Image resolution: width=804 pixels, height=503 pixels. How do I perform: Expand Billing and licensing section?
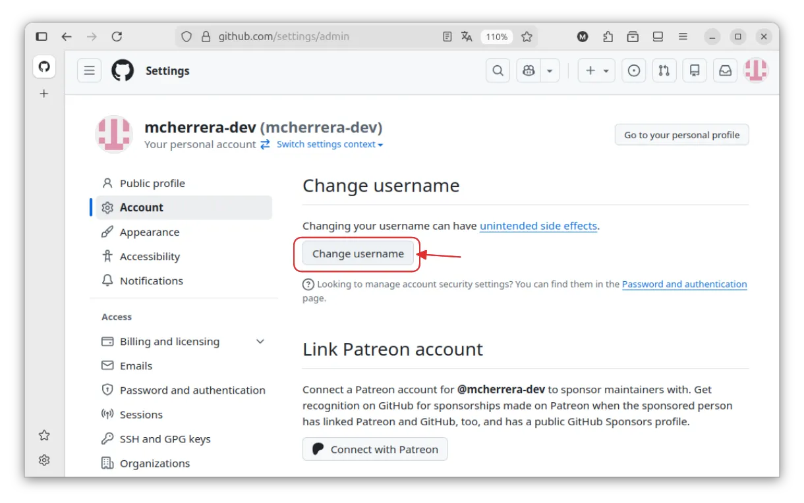pos(260,342)
